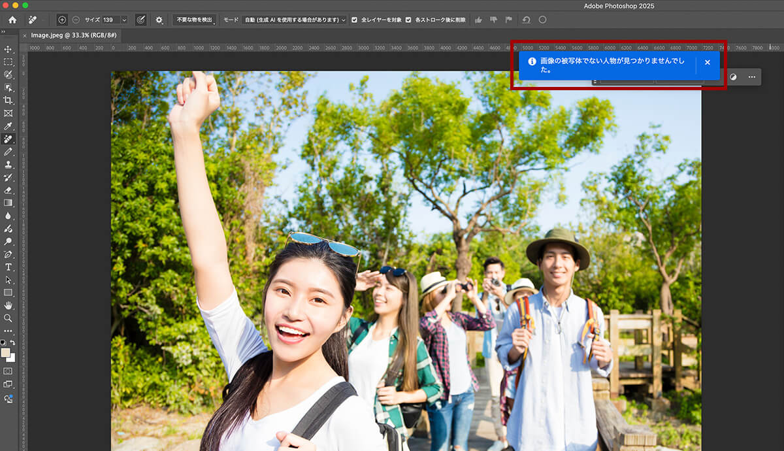Close the Image.jpeg document tab

point(25,35)
